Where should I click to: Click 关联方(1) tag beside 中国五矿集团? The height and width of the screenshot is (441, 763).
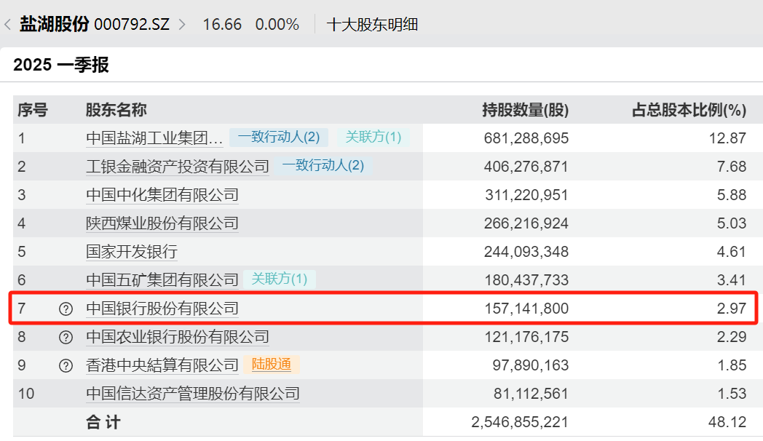click(280, 279)
